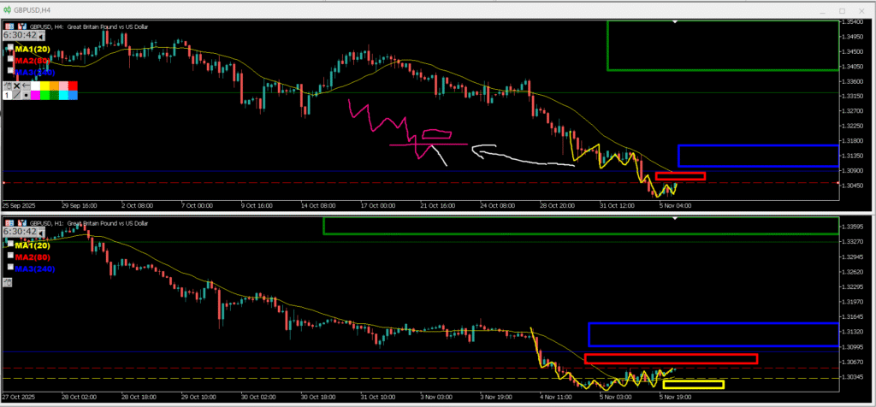Click the white chart shift triangle in H4 chart
This screenshot has width=876, height=407.
676,21
